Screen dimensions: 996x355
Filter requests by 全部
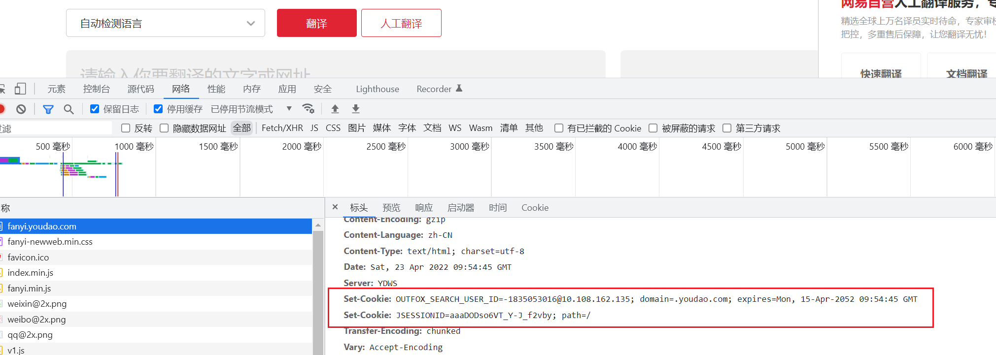coord(242,128)
